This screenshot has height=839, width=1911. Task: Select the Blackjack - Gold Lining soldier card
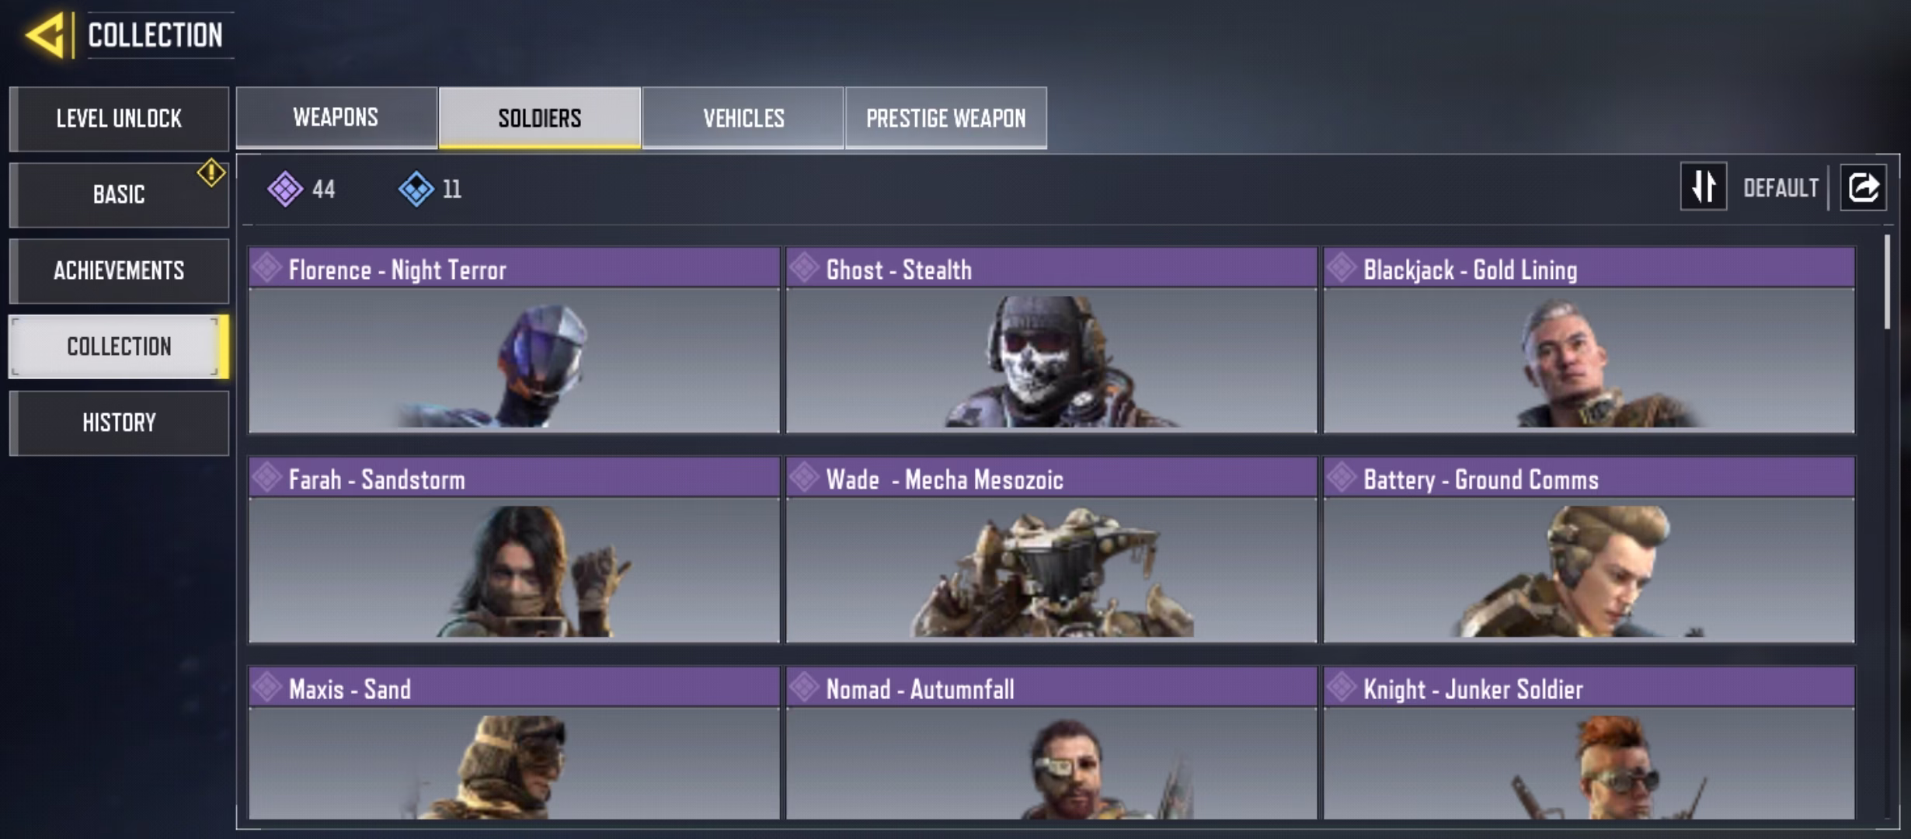[1589, 340]
